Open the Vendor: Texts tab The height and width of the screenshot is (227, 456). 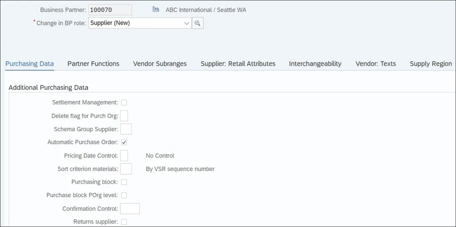pyautogui.click(x=375, y=64)
